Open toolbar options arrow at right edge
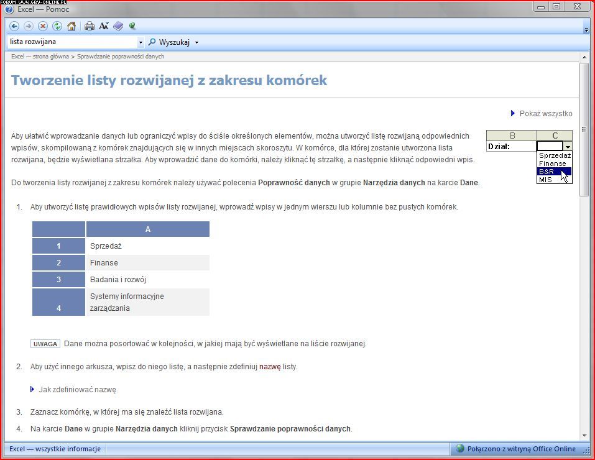 click(586, 30)
